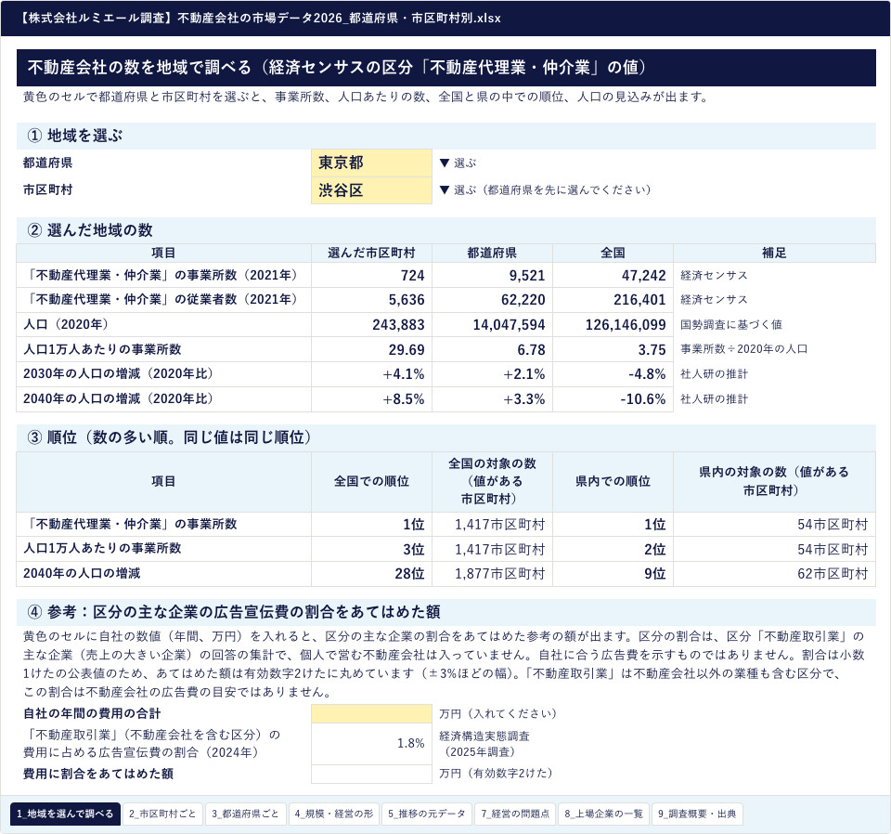Select the 28位 national rank cell
Viewport: 891px width, 834px height.
point(371,574)
